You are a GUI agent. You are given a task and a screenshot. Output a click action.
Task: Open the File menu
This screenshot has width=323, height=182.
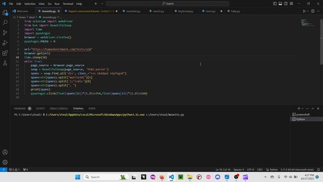[x=11, y=4]
